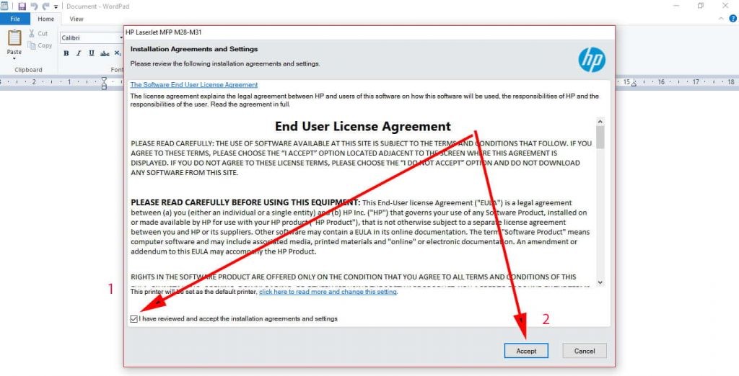This screenshot has height=376, width=739.
Task: Click the WordPad Save icon in quick access toolbar
Action: 22,6
